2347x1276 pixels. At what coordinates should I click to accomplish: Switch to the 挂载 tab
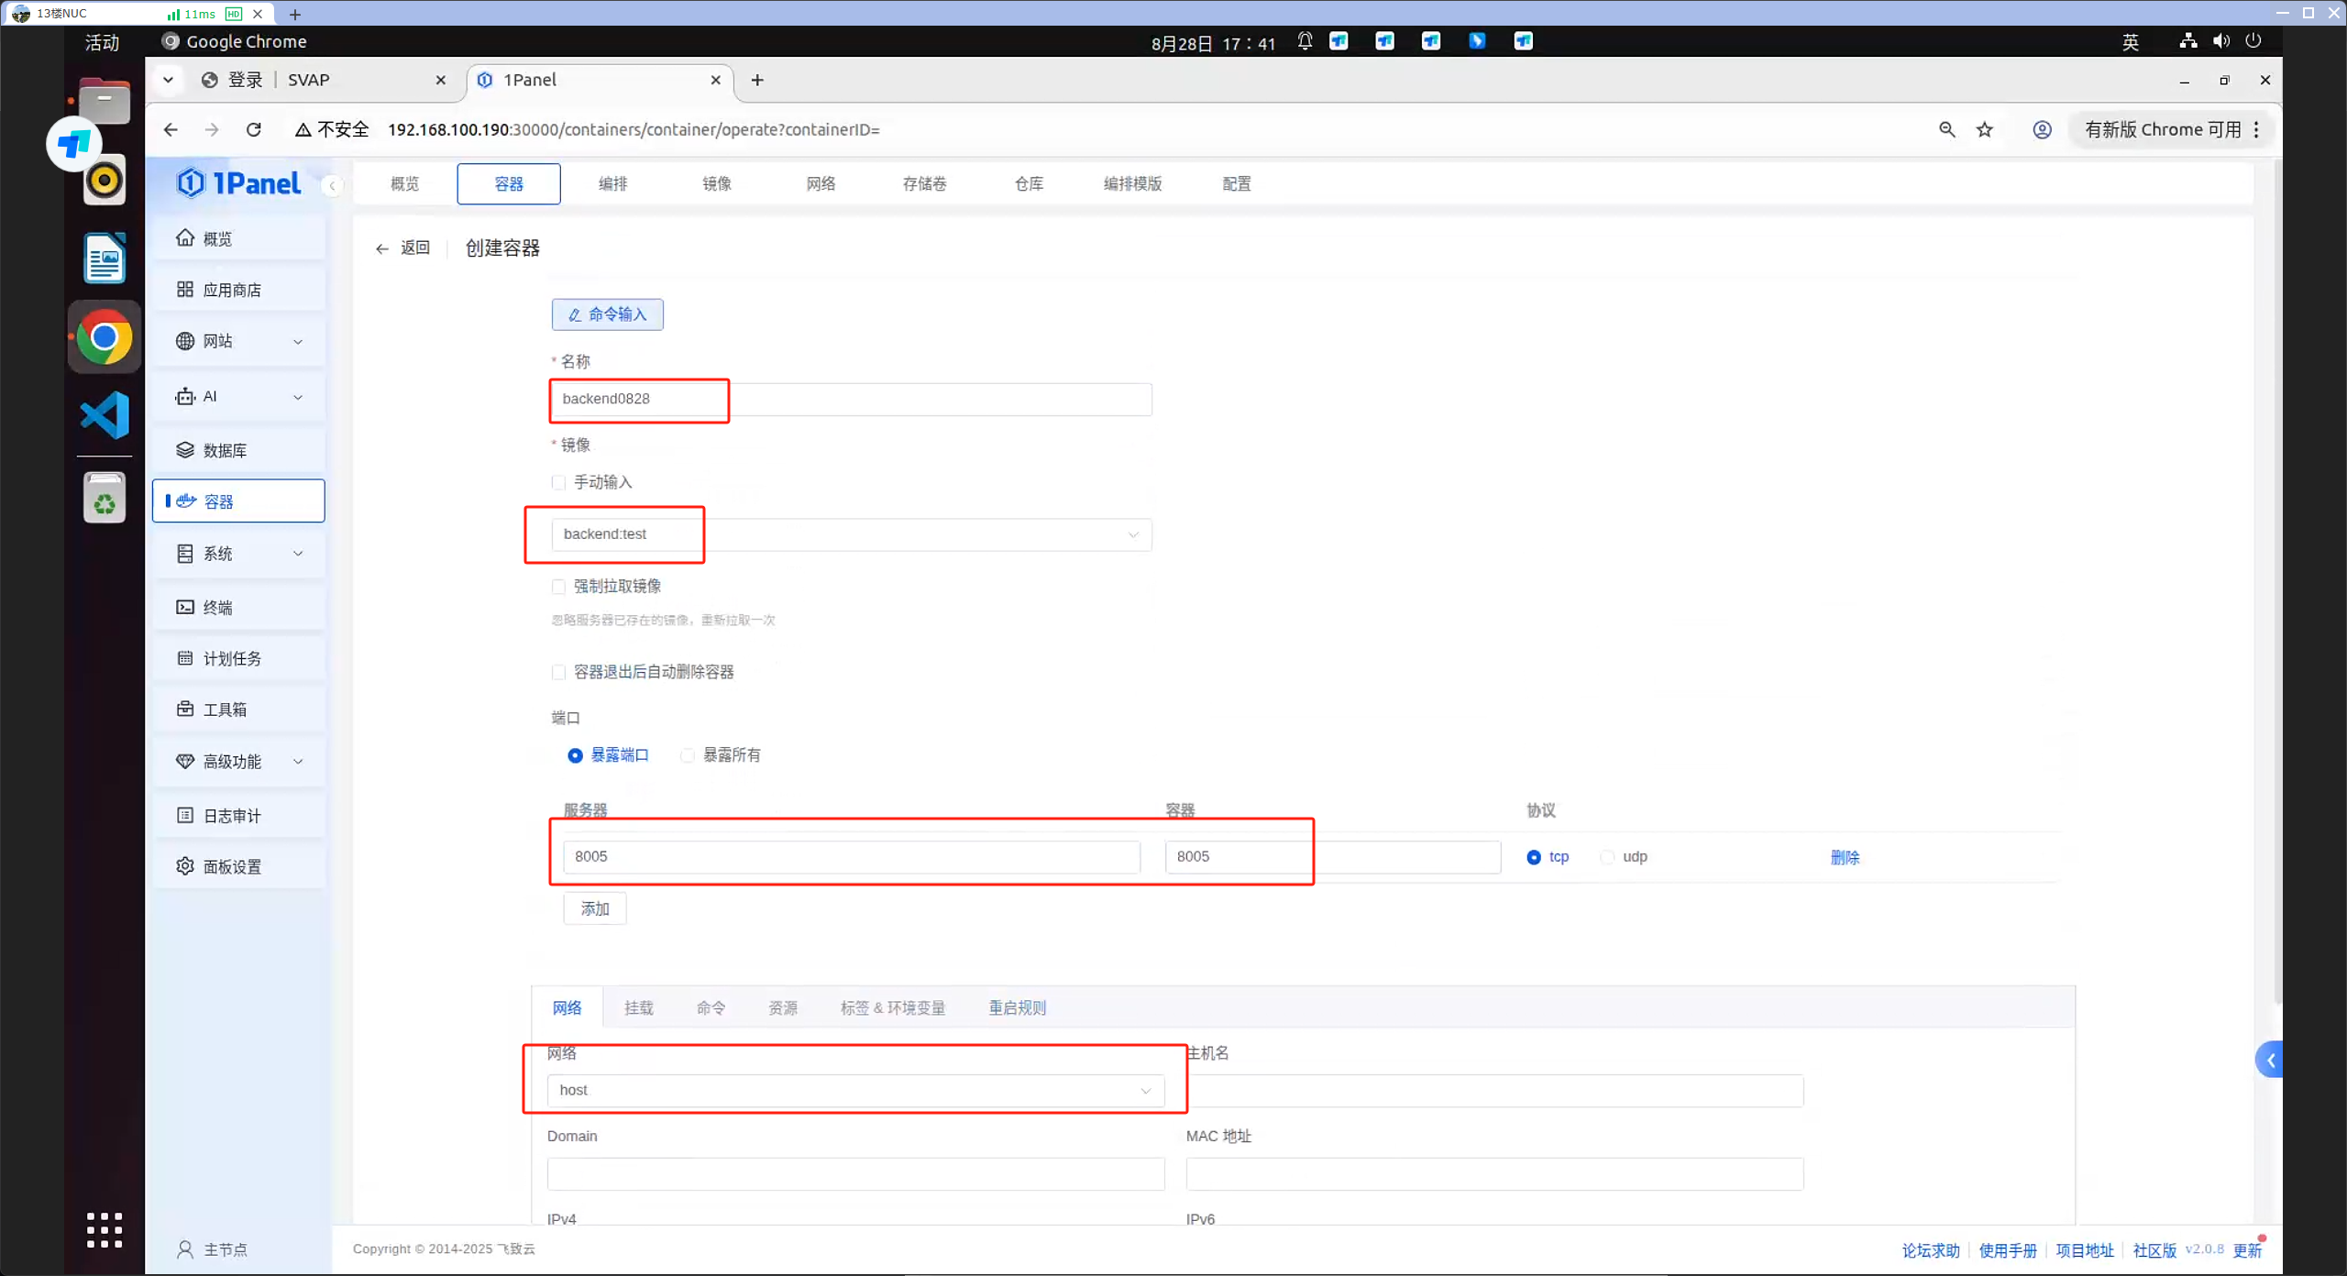[x=639, y=1008]
